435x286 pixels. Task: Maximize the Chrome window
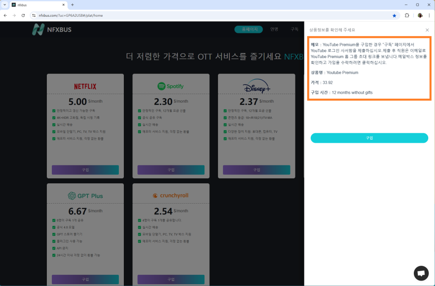[x=417, y=5]
